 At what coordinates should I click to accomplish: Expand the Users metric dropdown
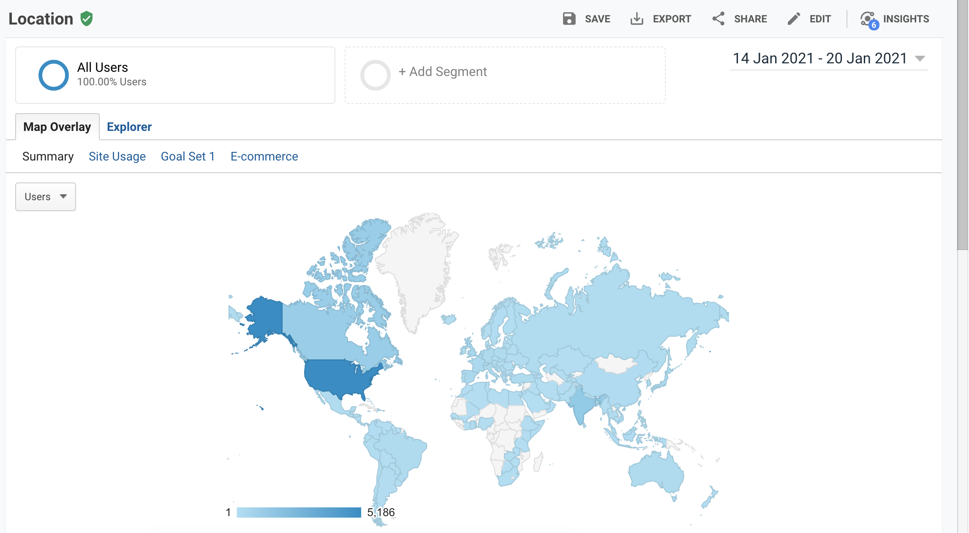coord(45,196)
